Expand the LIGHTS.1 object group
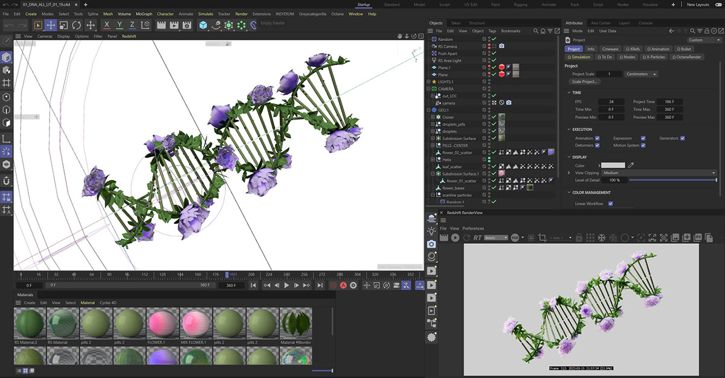 tap(429, 82)
